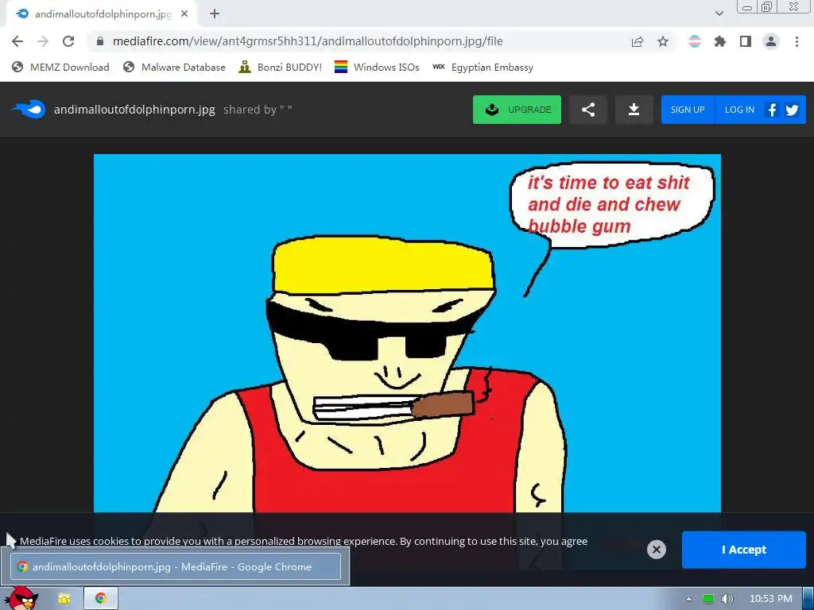The height and width of the screenshot is (610, 814).
Task: Download file using the download arrow button
Action: click(x=634, y=110)
